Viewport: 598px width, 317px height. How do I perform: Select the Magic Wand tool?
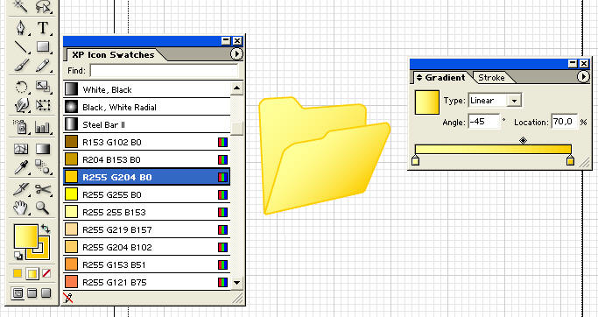pyautogui.click(x=21, y=6)
